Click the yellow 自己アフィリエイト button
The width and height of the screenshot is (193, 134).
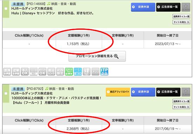click(x=118, y=92)
